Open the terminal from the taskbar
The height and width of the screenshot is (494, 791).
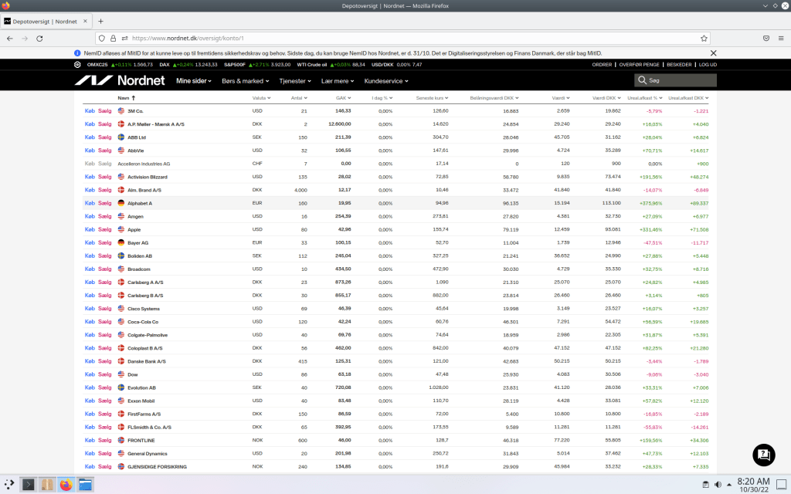point(29,485)
